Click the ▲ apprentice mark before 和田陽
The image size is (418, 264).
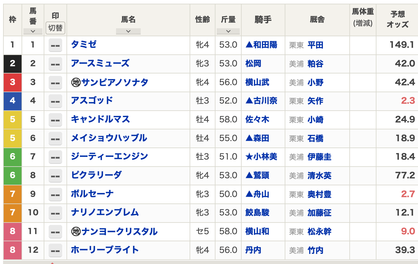[x=249, y=45]
